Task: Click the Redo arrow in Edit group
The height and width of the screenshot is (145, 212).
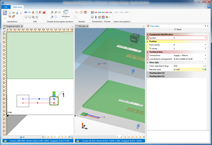Action: [x=29, y=12]
